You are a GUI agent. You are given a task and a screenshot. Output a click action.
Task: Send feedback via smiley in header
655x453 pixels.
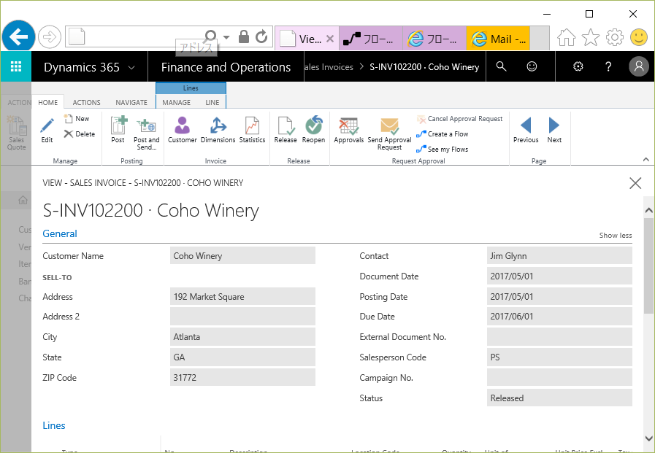(x=532, y=66)
